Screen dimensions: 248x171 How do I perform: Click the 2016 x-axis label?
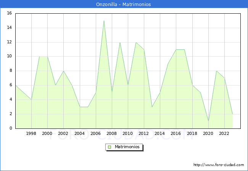176,133
